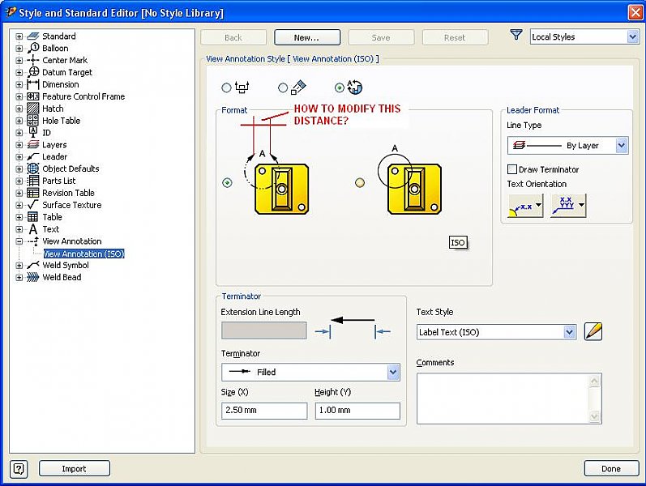Enable the Draw Terminator checkbox
The image size is (646, 486).
point(512,169)
